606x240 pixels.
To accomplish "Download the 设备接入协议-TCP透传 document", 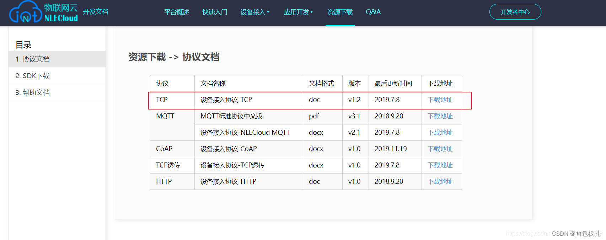I will point(440,165).
